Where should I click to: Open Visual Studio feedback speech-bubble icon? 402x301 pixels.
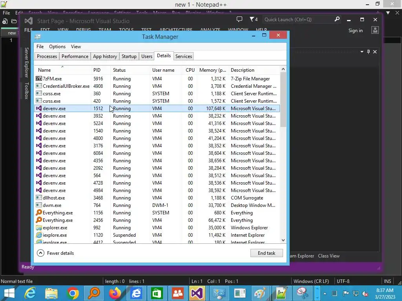(239, 19)
